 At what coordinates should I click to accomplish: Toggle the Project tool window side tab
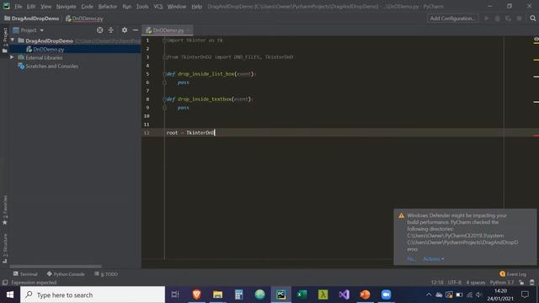[5, 40]
